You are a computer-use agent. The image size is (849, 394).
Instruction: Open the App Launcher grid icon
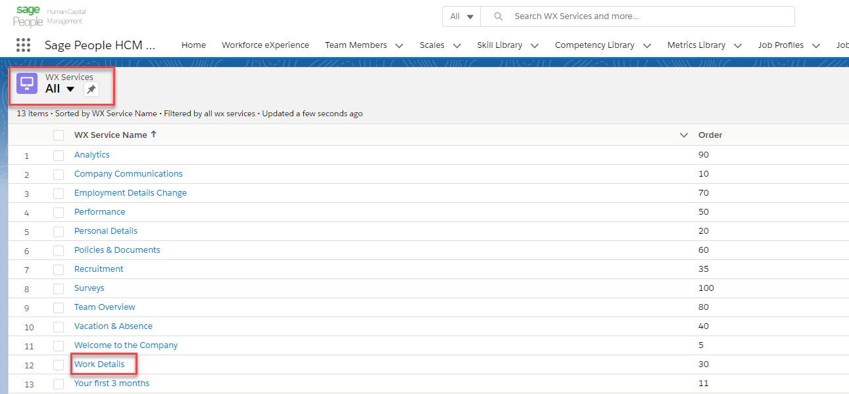tap(23, 45)
